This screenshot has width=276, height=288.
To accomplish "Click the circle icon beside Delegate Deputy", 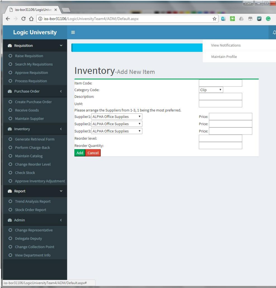I will 10,238.
